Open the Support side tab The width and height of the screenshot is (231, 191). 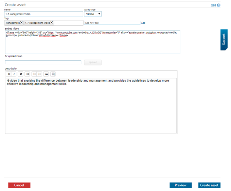tap(224, 40)
